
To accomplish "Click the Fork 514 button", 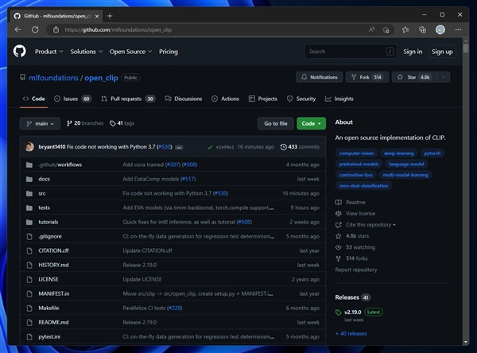I will pos(366,77).
